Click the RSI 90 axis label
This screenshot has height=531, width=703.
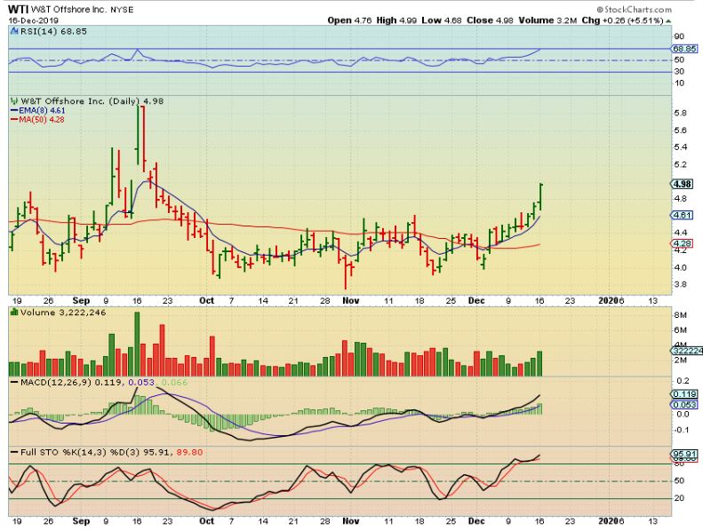pyautogui.click(x=679, y=36)
